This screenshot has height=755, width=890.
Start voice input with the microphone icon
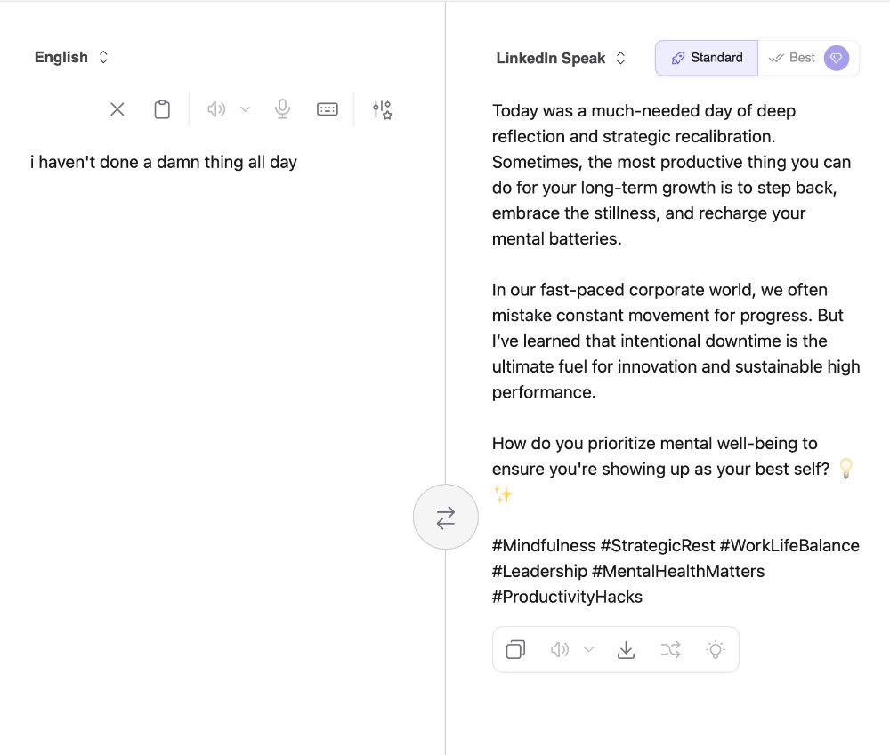tap(282, 108)
